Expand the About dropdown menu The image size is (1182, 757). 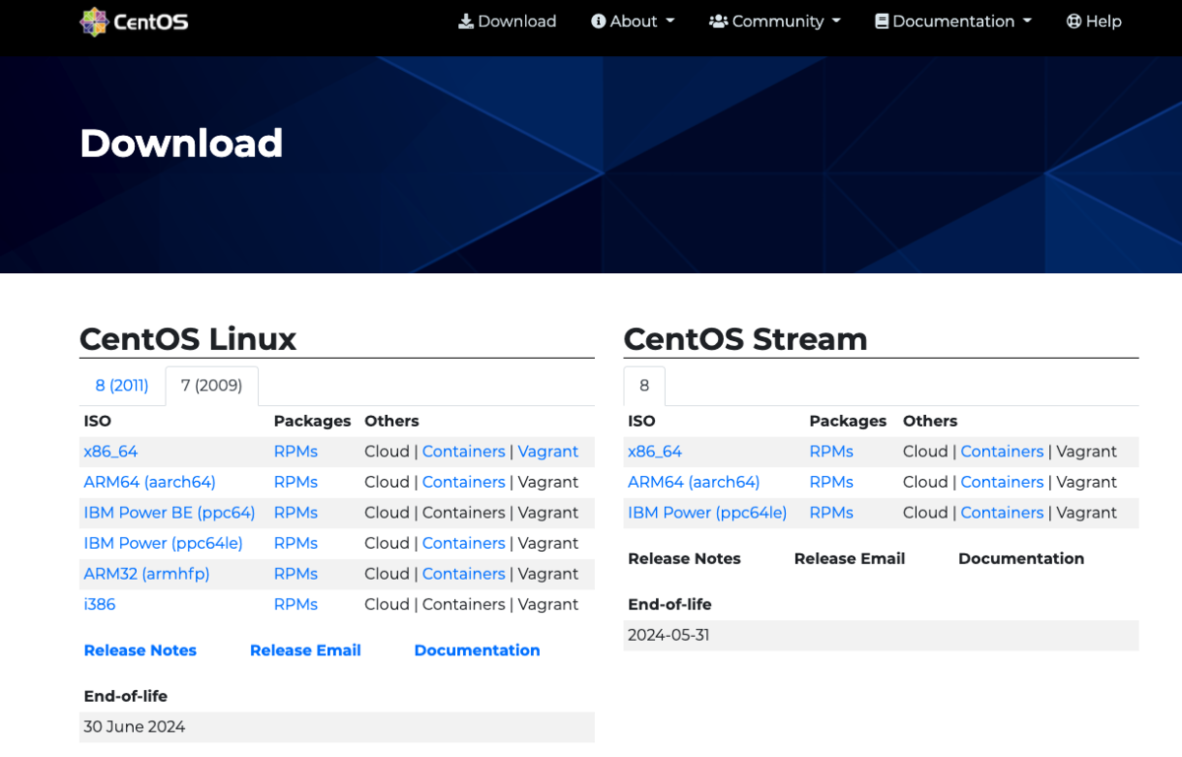(633, 22)
